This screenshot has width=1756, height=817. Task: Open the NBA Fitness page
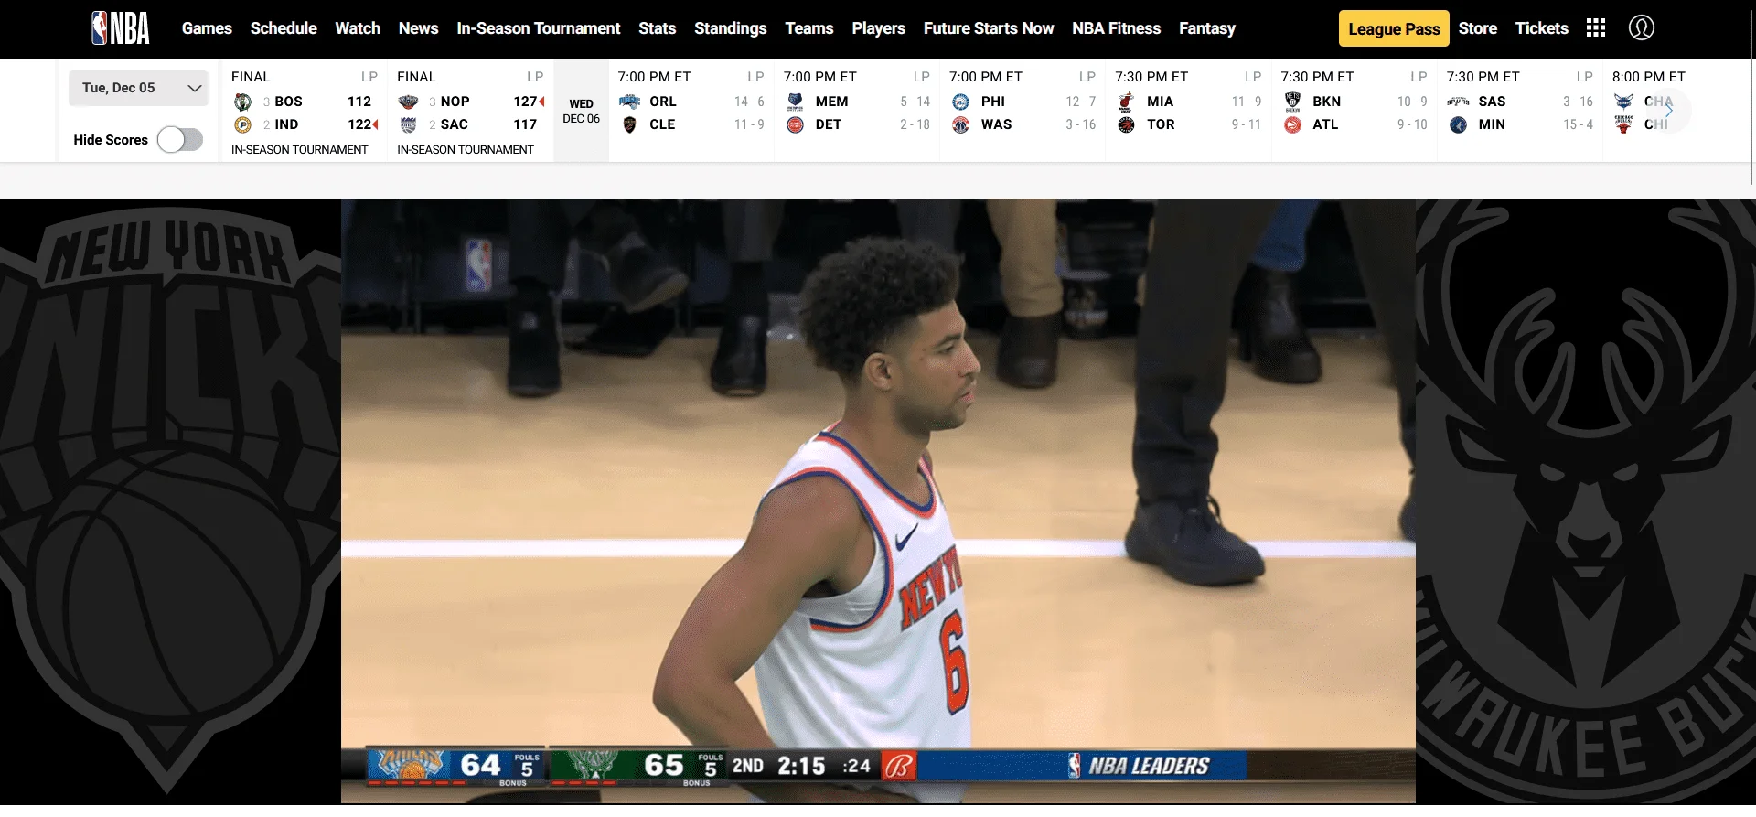tap(1117, 28)
